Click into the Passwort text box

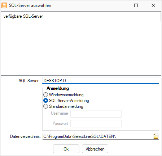coord(96,123)
